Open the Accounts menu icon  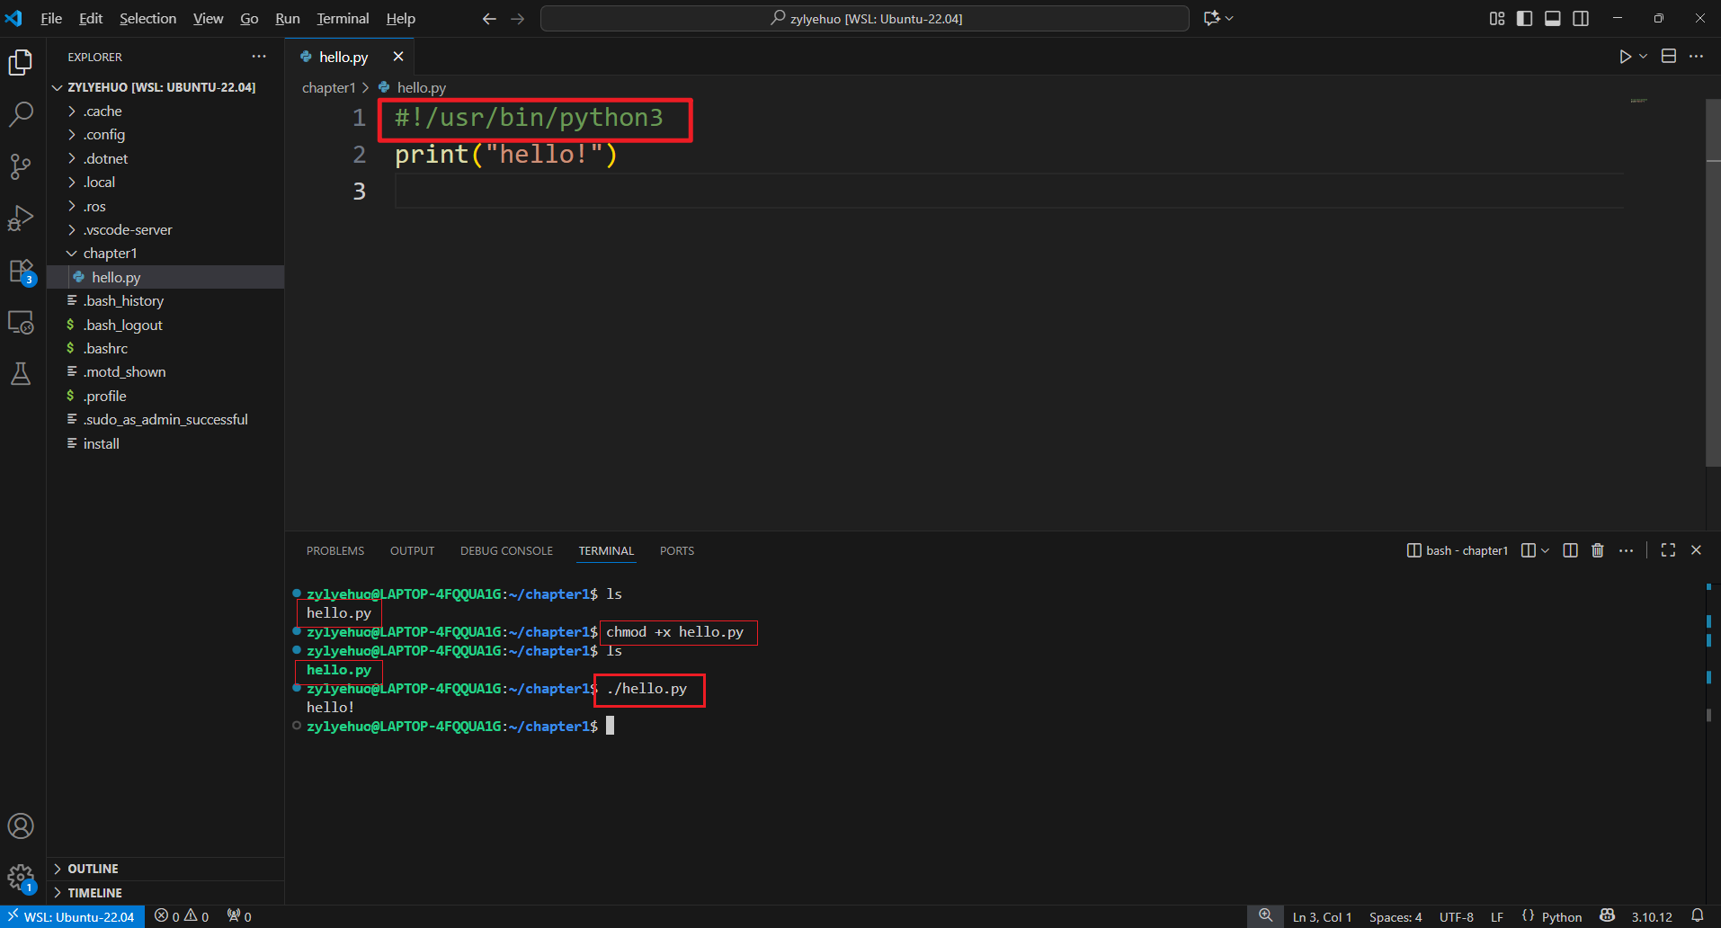[x=21, y=826]
